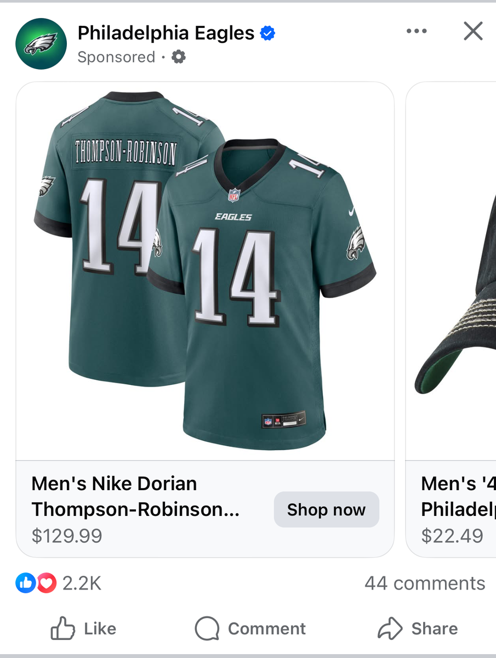The image size is (496, 658).
Task: Open the Philadelphia Eagles page name
Action: click(x=166, y=33)
